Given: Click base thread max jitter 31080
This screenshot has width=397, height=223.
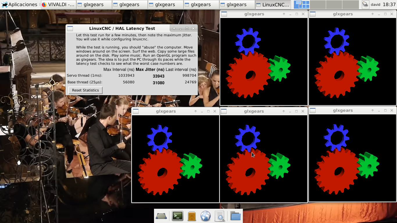Looking at the screenshot, I should coord(159,83).
